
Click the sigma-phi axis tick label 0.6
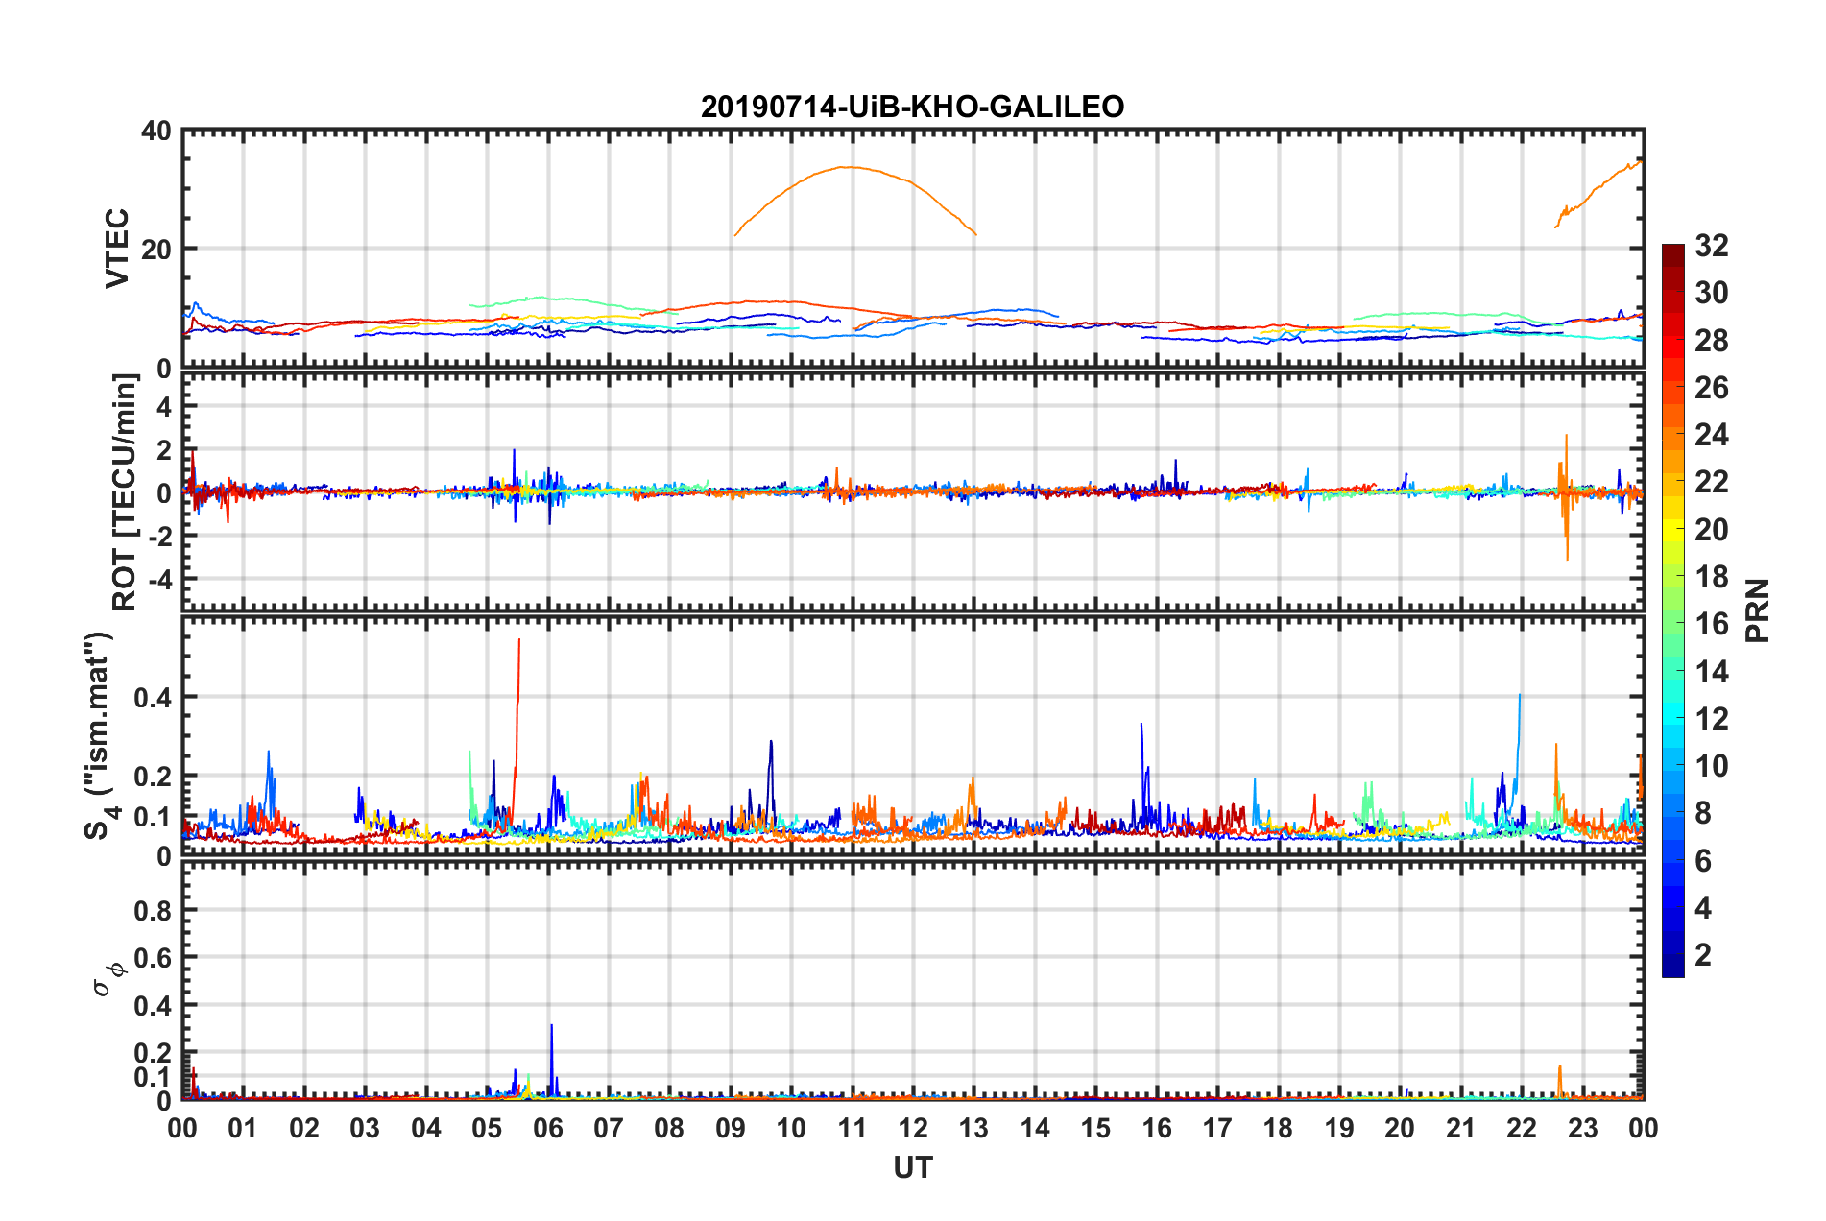[152, 958]
